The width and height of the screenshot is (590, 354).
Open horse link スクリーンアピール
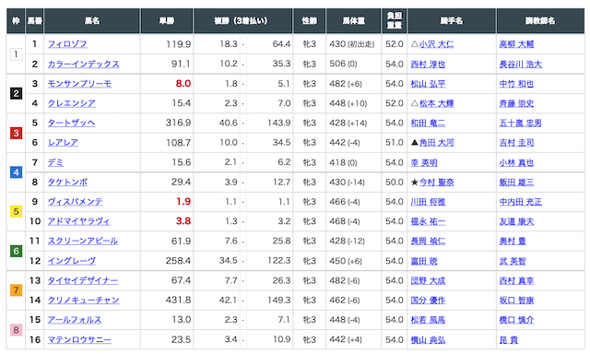[x=83, y=242]
